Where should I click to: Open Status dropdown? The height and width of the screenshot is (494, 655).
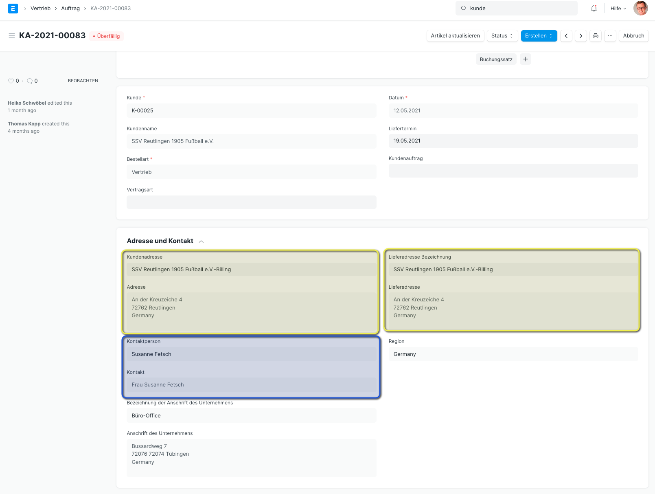click(x=502, y=36)
